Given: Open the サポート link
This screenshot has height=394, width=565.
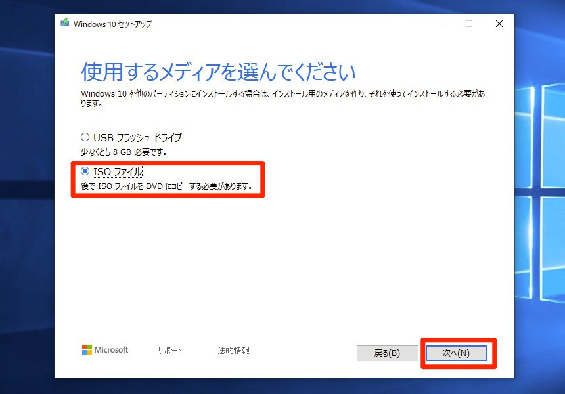Looking at the screenshot, I should pos(169,350).
